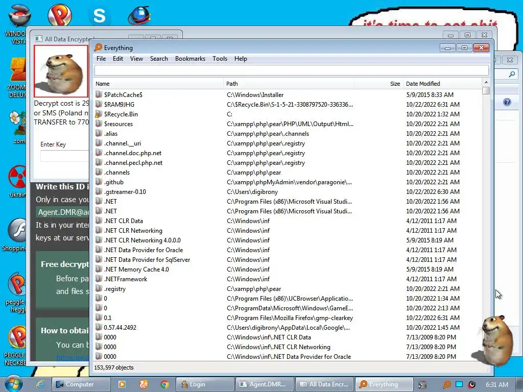
Task: Select the .NET Memory Cache 4.0 row
Action: click(x=288, y=269)
